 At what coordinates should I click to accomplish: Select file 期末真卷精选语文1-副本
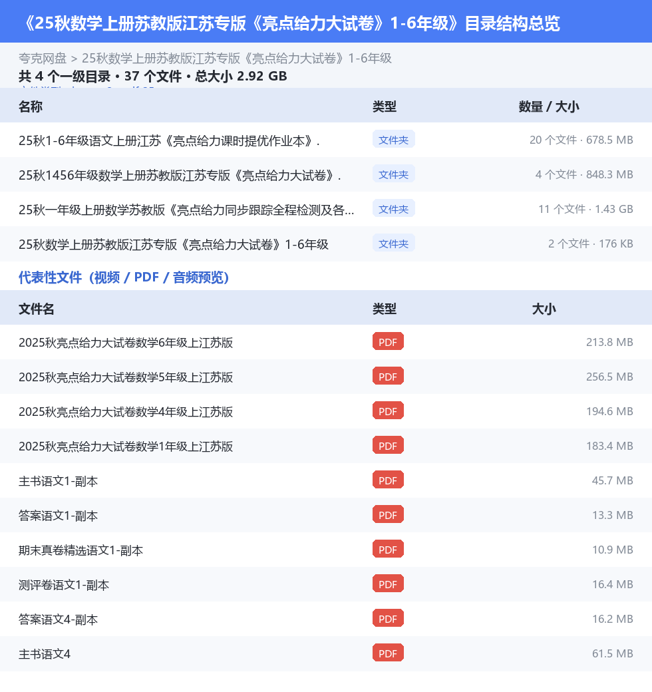click(x=81, y=550)
